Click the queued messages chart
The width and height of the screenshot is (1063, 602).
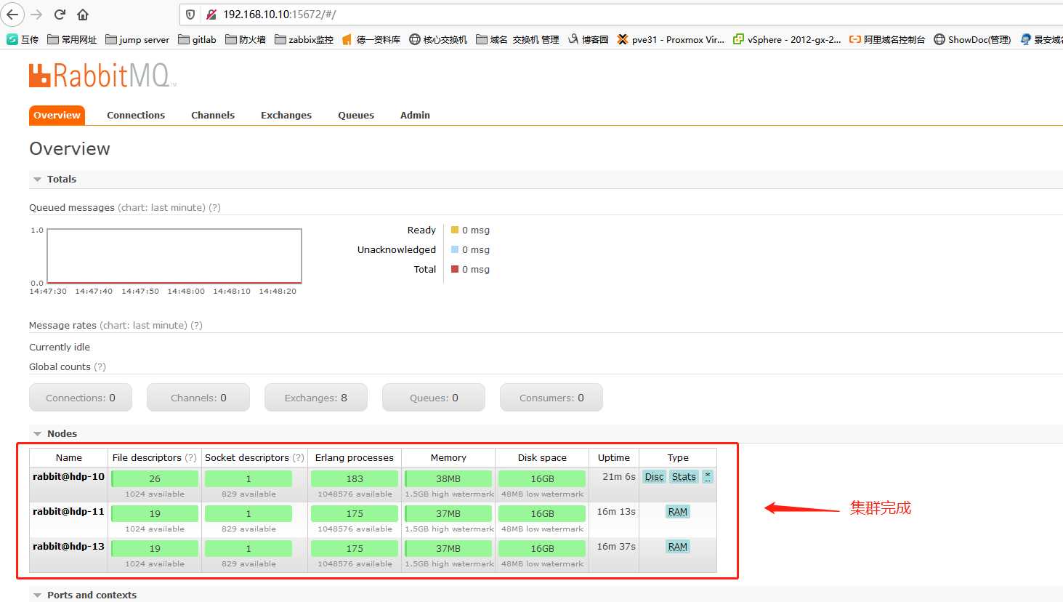pyautogui.click(x=174, y=256)
